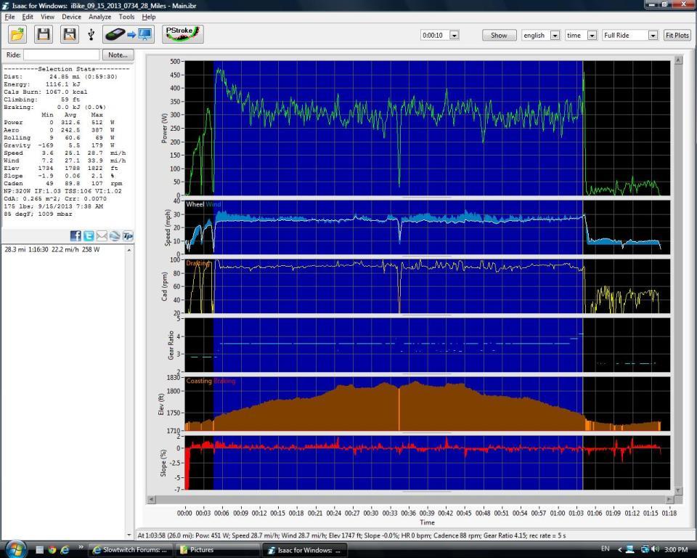Click into the Ride name field
The image size is (697, 558).
tap(61, 54)
